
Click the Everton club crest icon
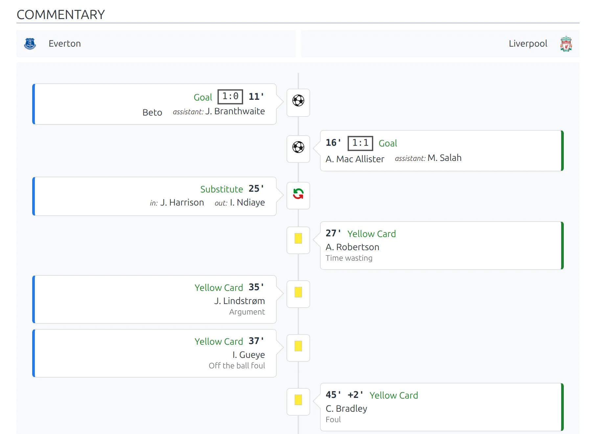coord(30,44)
